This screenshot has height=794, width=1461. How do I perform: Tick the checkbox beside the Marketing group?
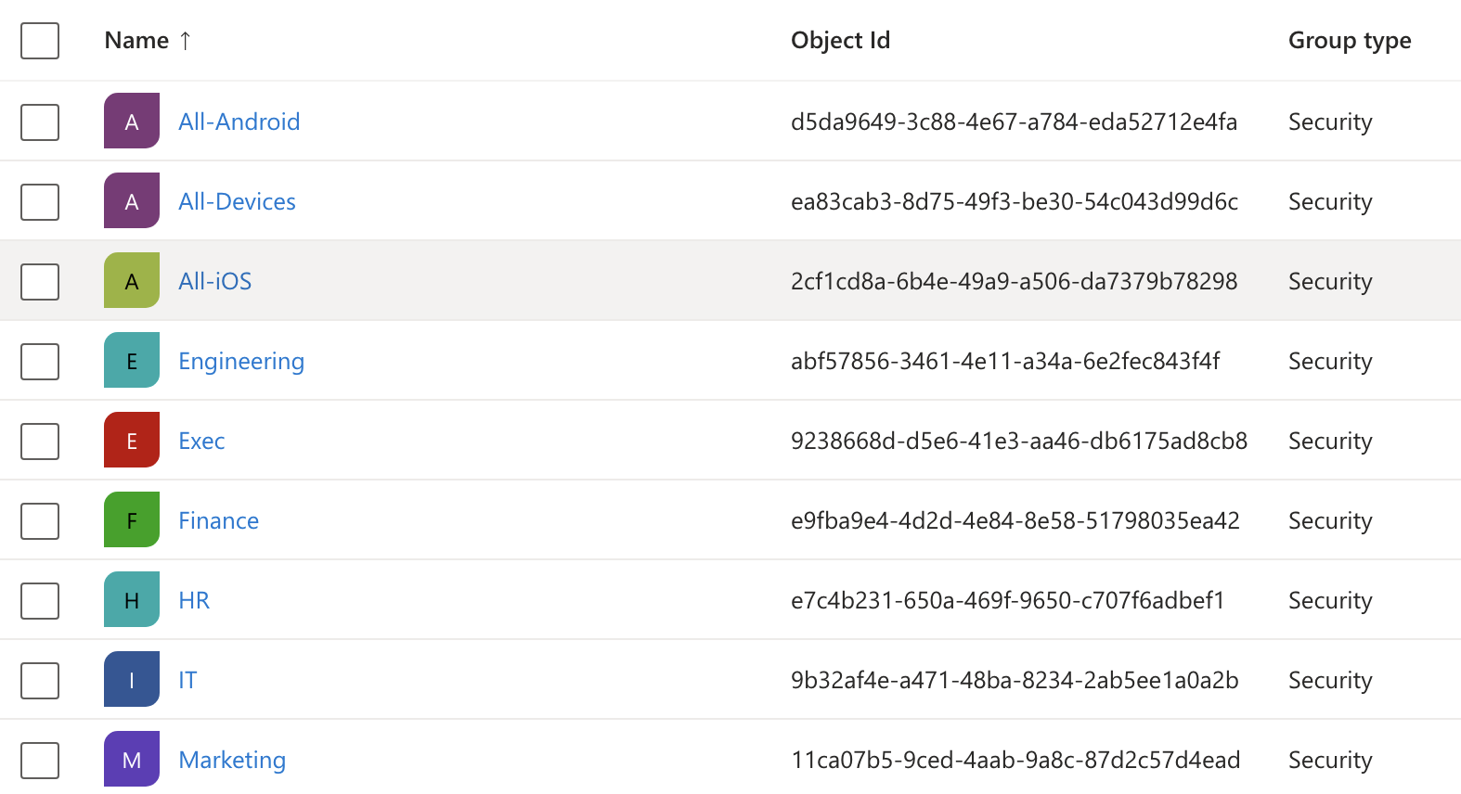(x=40, y=760)
